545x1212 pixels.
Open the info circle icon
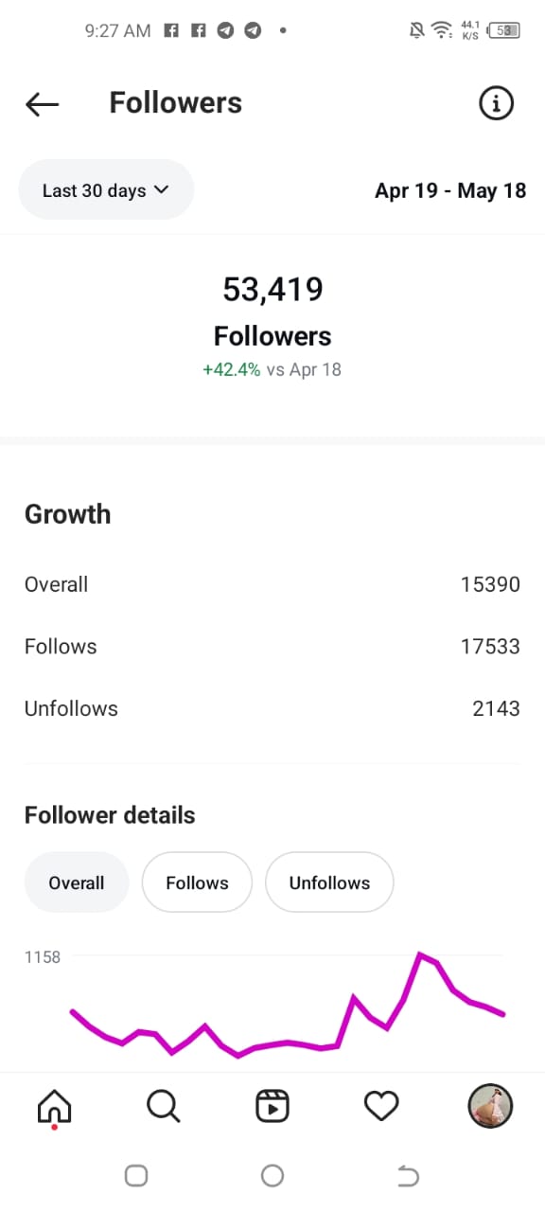tap(496, 103)
